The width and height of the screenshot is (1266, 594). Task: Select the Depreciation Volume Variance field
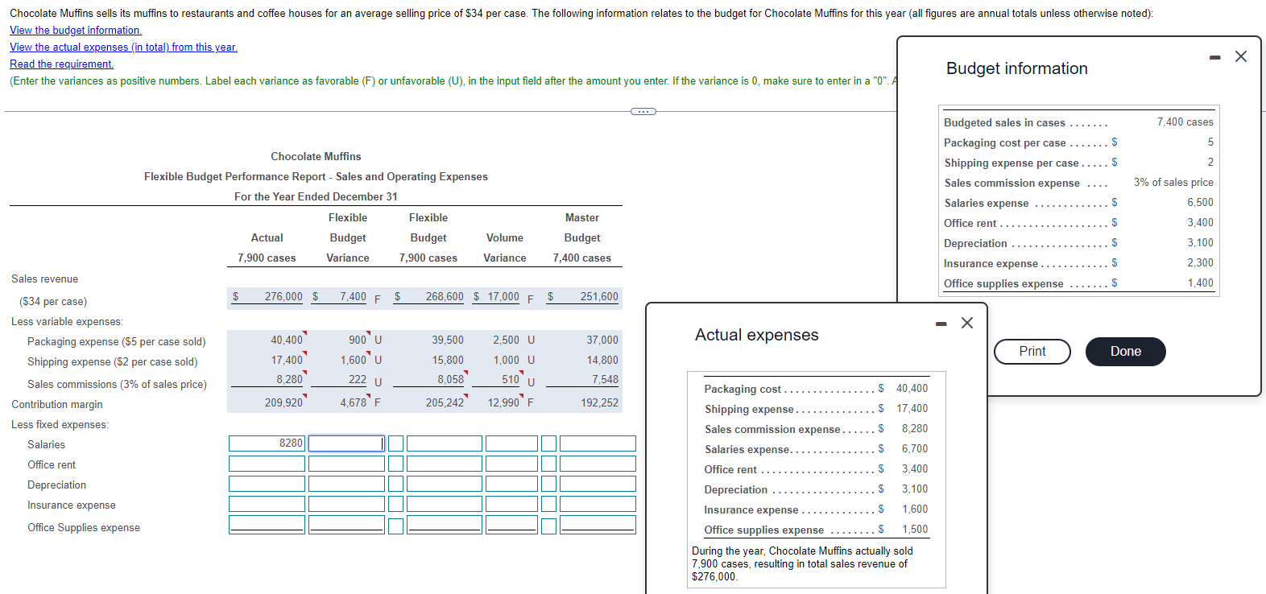point(511,484)
